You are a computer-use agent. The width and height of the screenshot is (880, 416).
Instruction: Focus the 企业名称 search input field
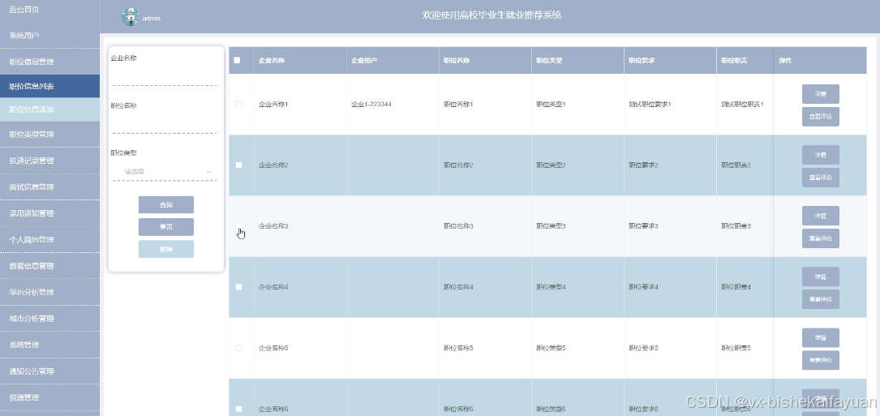point(165,75)
